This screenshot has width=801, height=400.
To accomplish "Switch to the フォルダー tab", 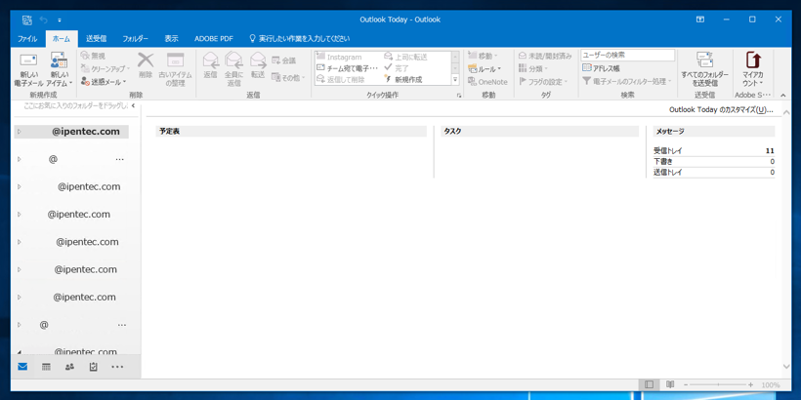I will pyautogui.click(x=136, y=39).
